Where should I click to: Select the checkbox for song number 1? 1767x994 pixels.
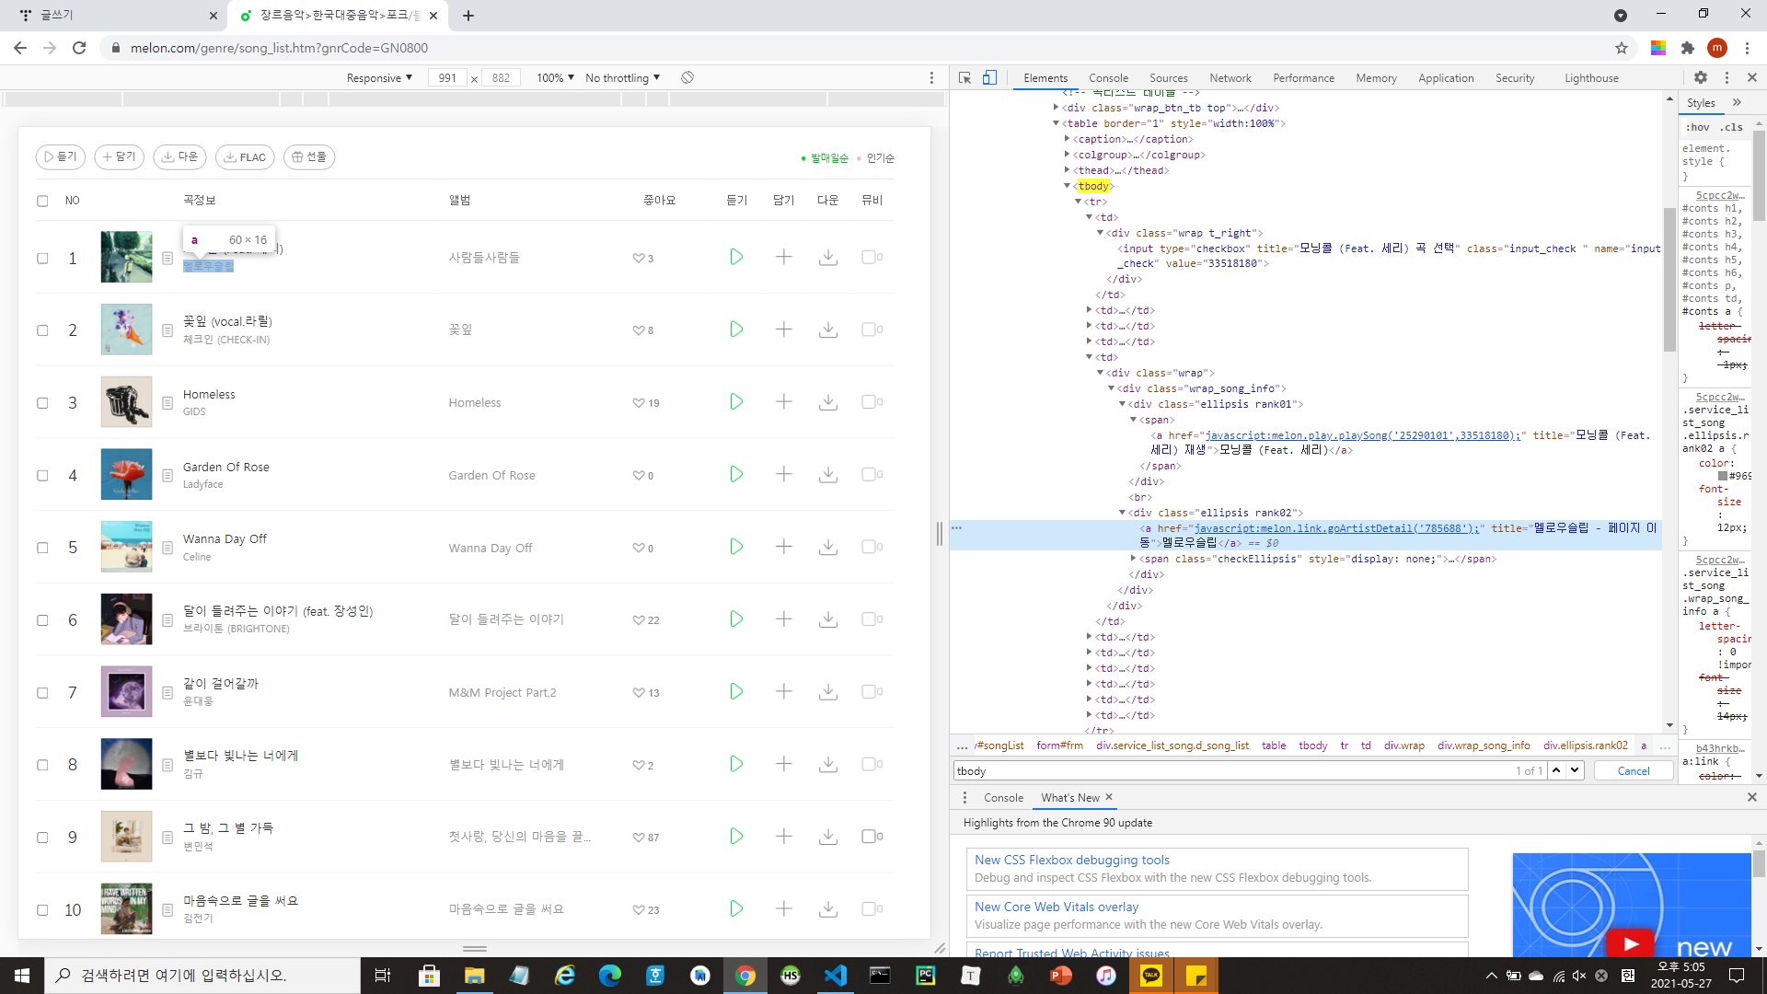[x=42, y=259]
